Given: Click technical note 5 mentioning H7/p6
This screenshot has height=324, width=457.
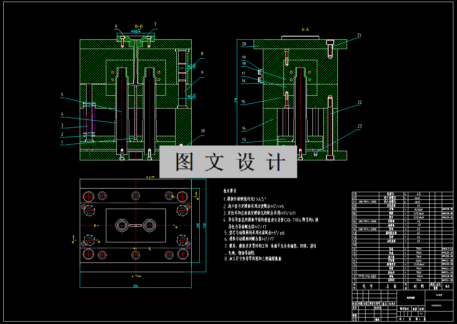Looking at the screenshot, I should (x=254, y=233).
